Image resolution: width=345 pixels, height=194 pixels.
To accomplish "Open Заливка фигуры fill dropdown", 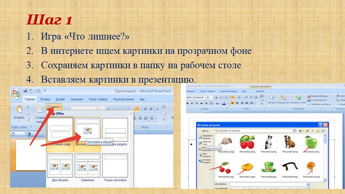I will coord(318,96).
